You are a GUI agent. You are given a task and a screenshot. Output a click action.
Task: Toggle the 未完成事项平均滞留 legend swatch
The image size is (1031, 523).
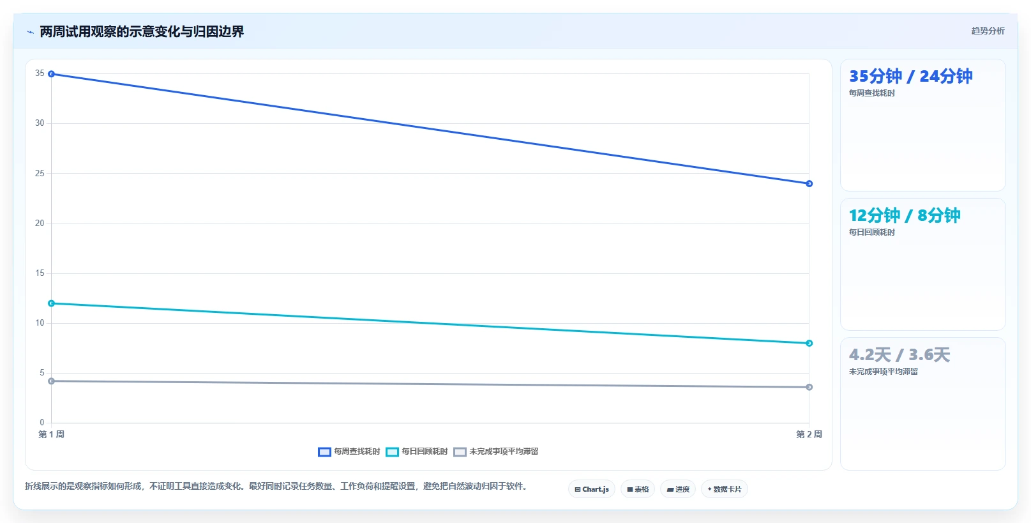[x=460, y=452]
